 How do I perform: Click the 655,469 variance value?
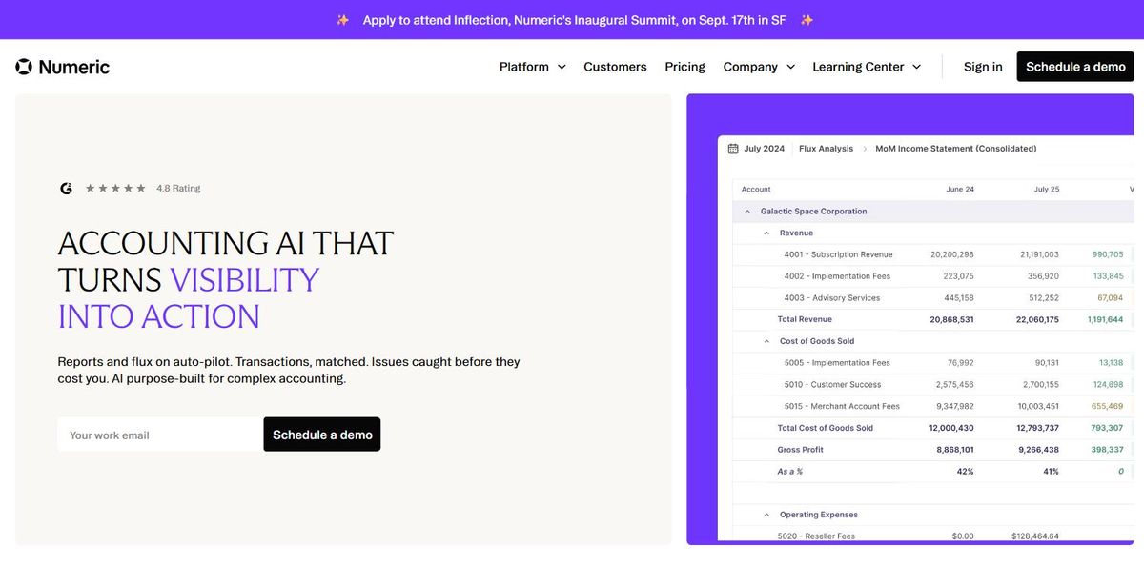[x=1108, y=407]
